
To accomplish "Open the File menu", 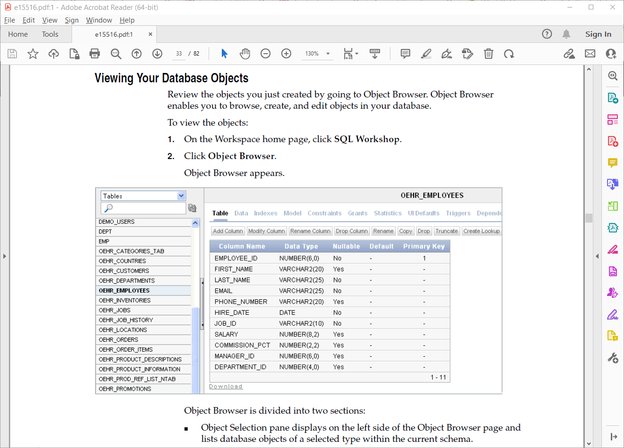I will click(x=9, y=20).
